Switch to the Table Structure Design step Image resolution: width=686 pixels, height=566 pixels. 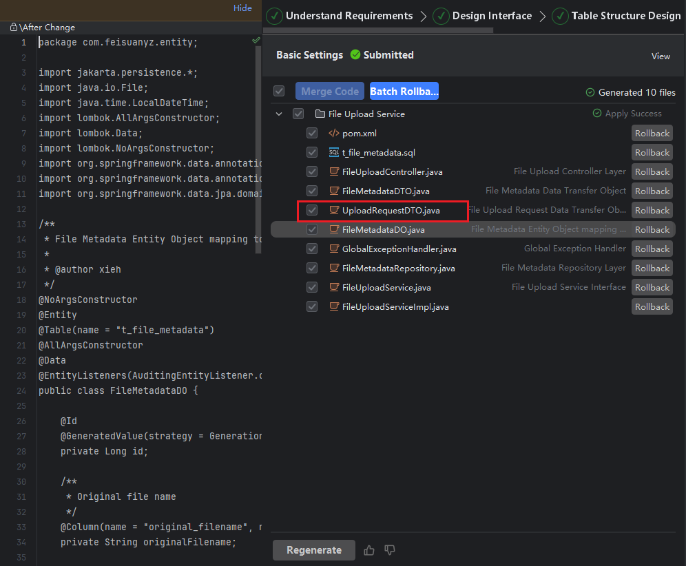pos(625,16)
